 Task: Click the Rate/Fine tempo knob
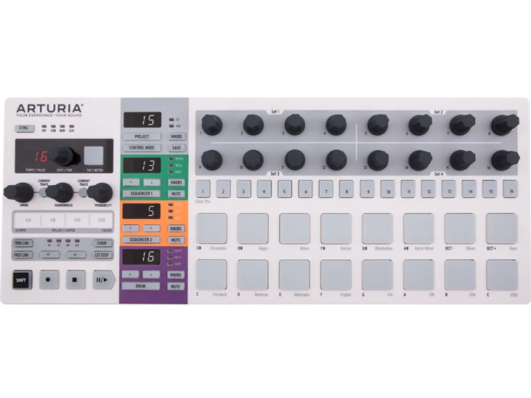pyautogui.click(x=64, y=157)
